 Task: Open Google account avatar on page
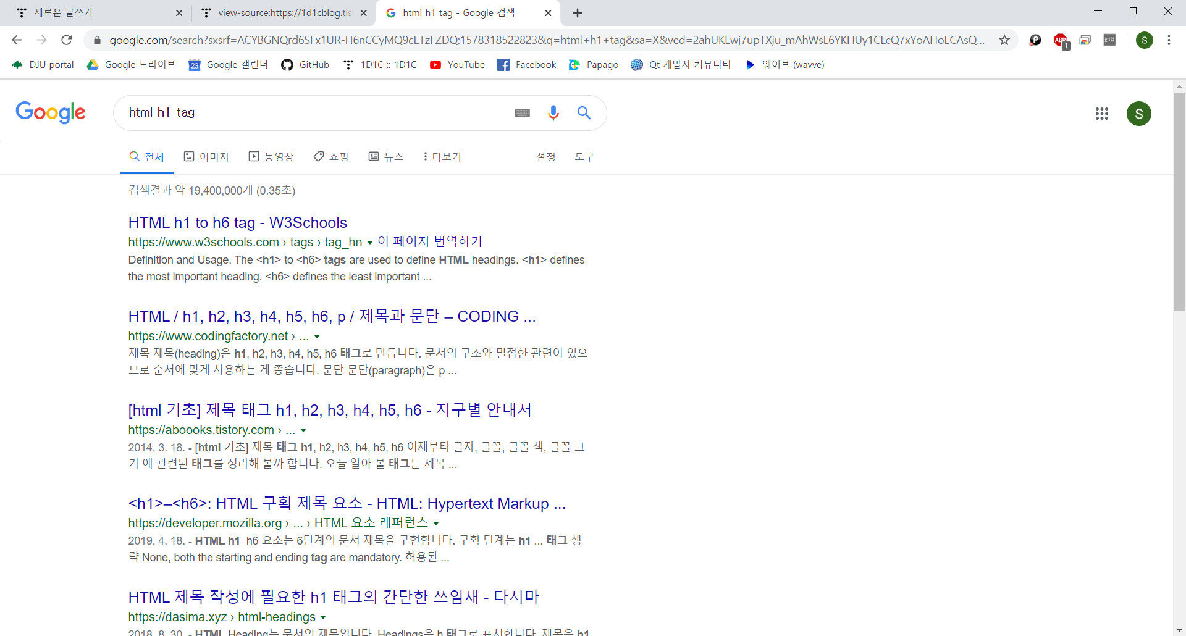point(1138,114)
